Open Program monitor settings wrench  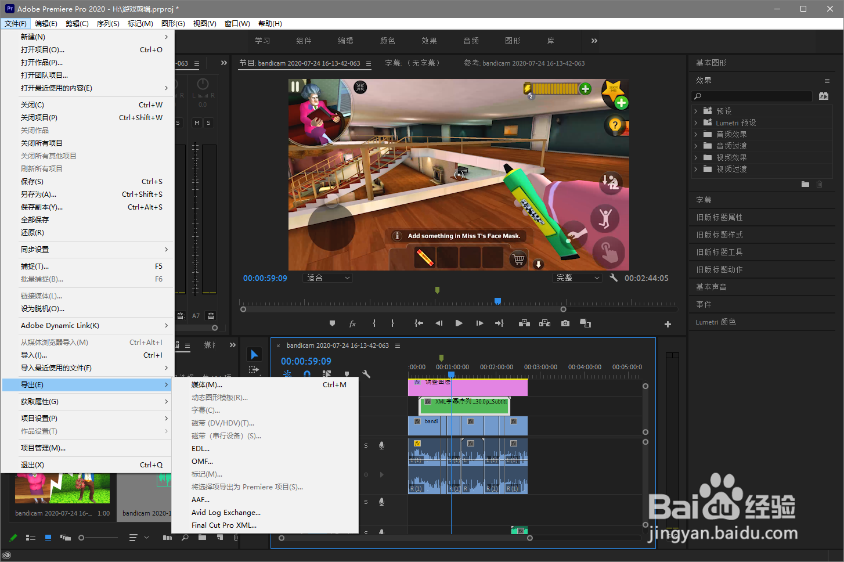point(614,278)
